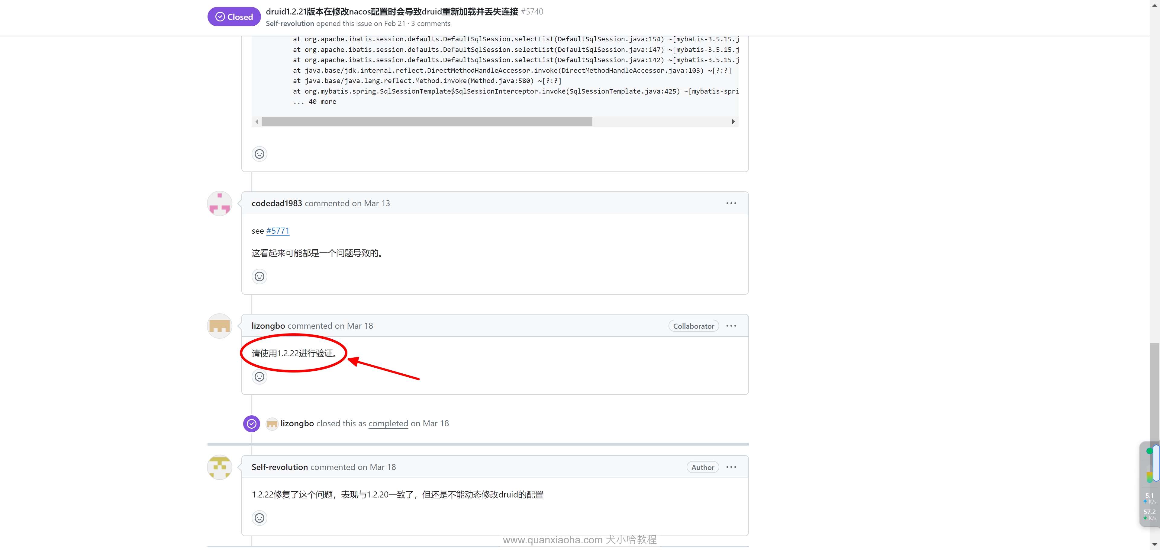The width and height of the screenshot is (1160, 550).
Task: Click Self-revolution's avatar icon
Action: [x=219, y=467]
